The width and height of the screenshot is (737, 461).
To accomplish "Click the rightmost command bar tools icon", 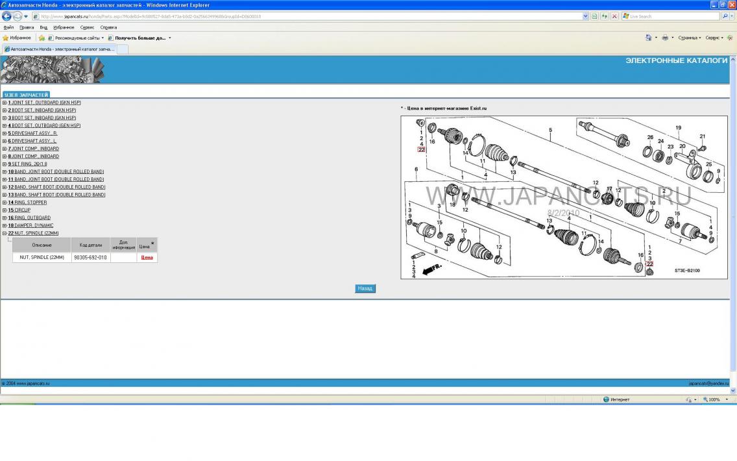I will point(730,38).
